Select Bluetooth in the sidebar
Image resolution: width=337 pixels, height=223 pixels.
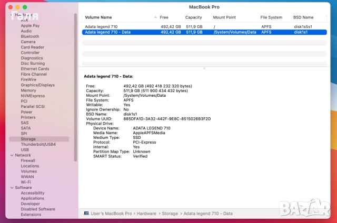pyautogui.click(x=30, y=36)
